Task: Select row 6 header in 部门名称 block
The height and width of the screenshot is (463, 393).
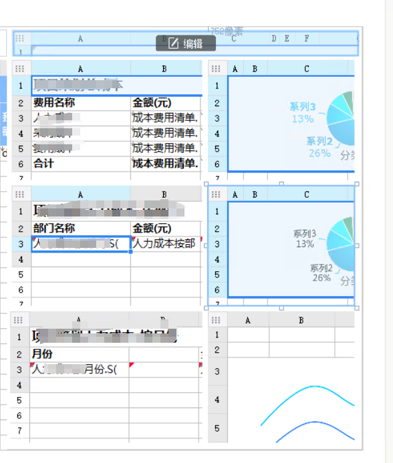Action: [21, 290]
